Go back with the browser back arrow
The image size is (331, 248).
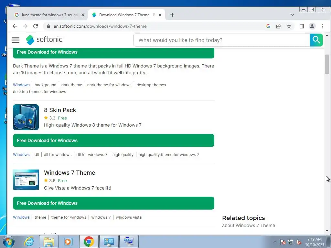[15, 26]
